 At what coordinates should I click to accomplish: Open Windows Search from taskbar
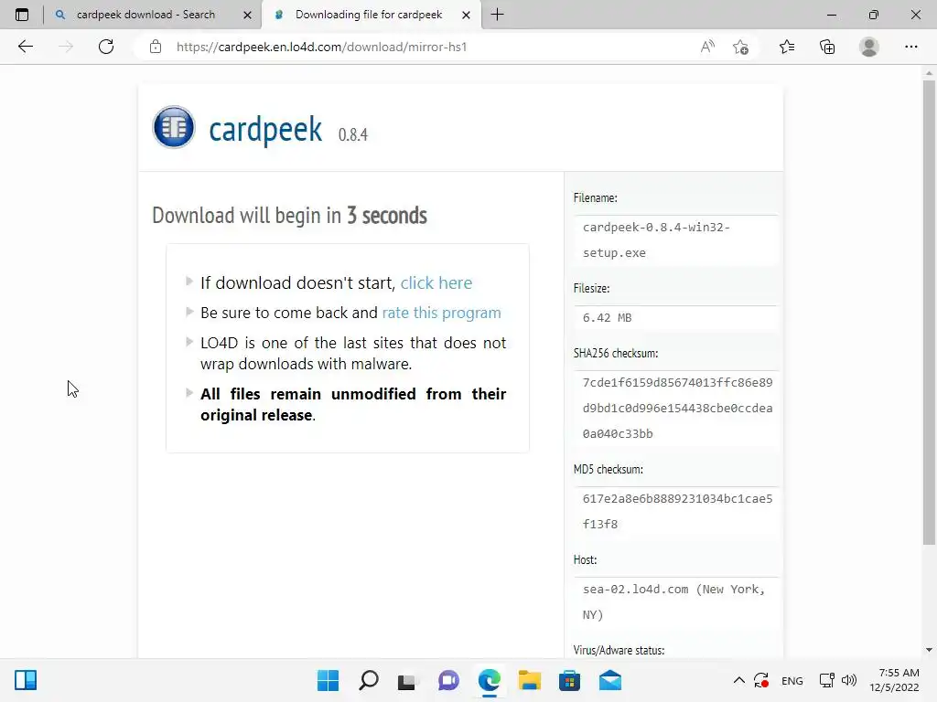pos(368,680)
